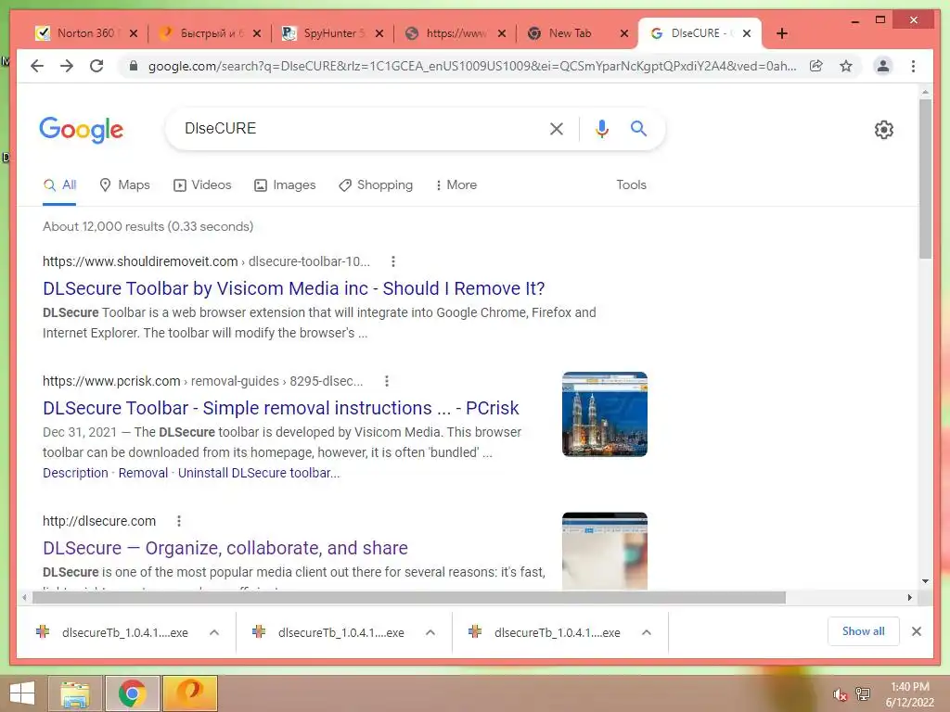The height and width of the screenshot is (712, 950).
Task: Close the downloads bar
Action: (916, 631)
